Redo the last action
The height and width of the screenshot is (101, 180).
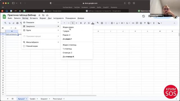pyautogui.click(x=13, y=23)
